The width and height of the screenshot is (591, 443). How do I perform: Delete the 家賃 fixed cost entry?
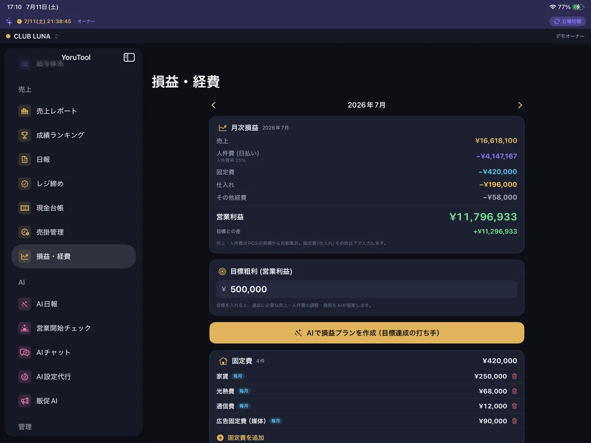514,376
